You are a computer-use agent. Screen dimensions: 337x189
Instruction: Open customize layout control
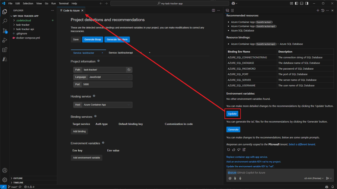291,3
